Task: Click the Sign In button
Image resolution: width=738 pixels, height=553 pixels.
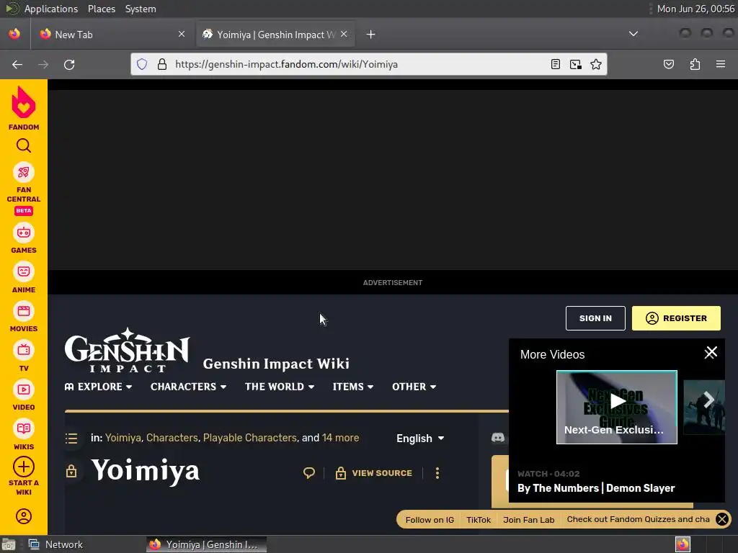Action: coord(595,318)
